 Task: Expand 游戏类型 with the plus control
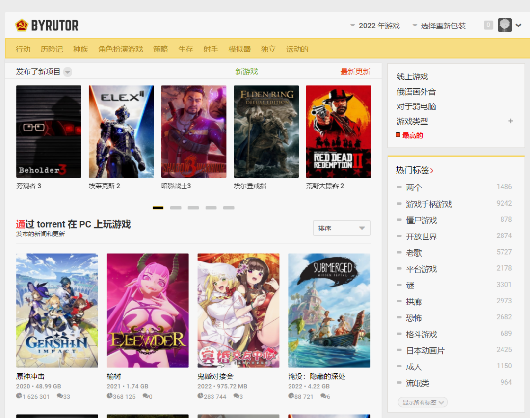pyautogui.click(x=510, y=121)
